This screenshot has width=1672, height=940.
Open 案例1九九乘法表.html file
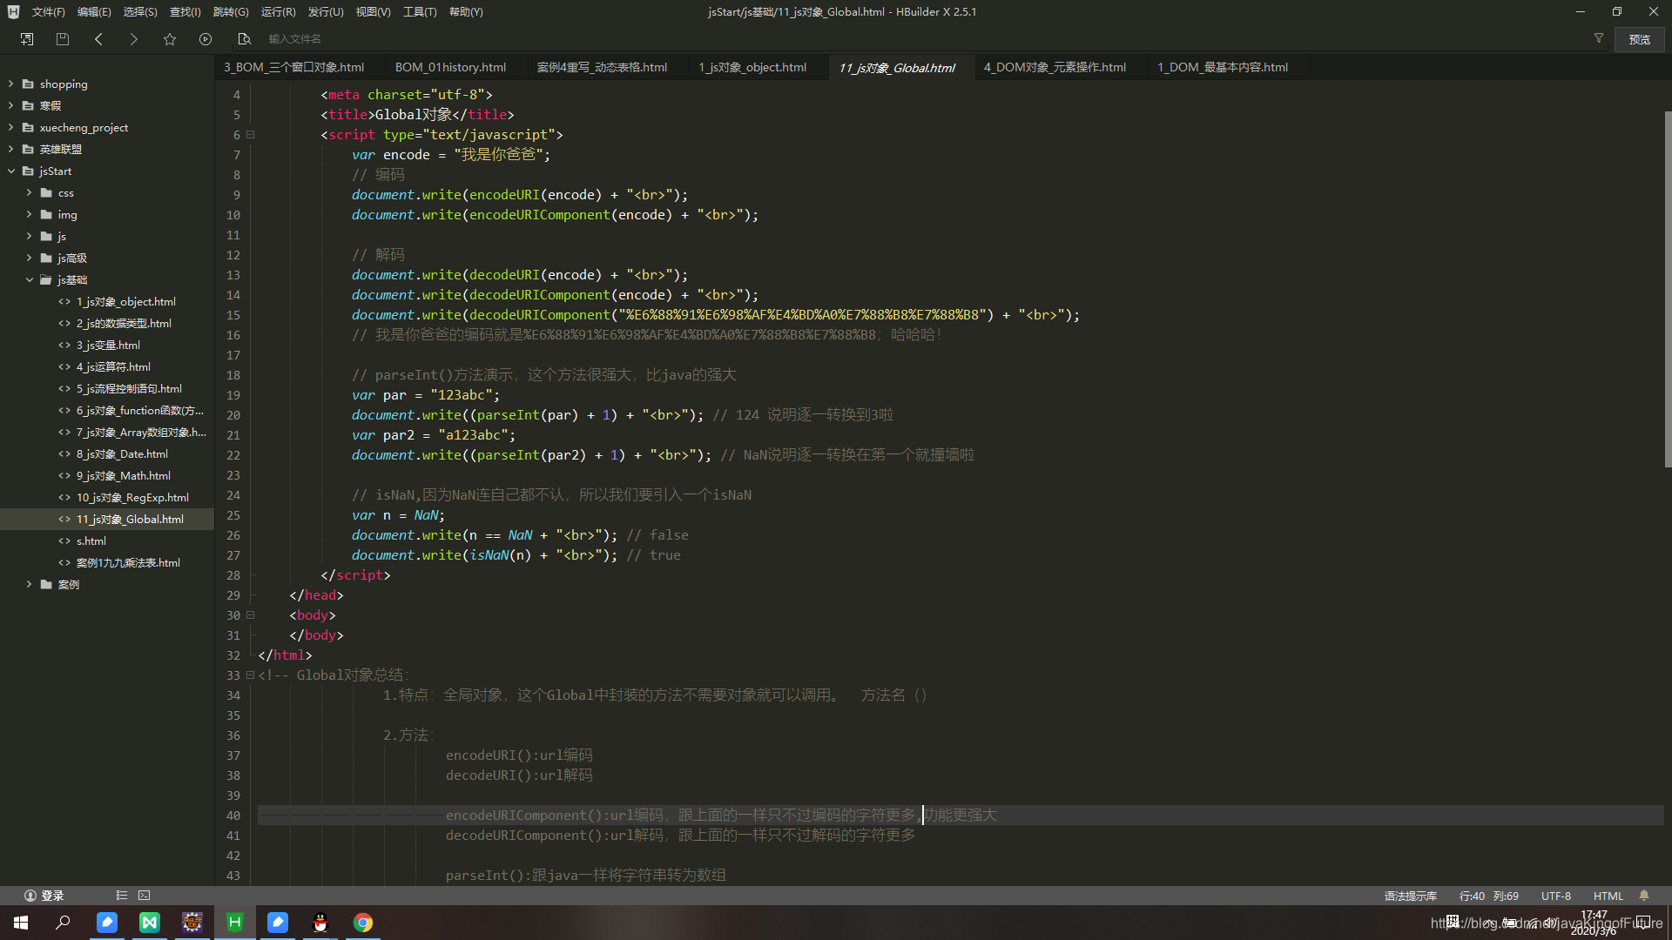(x=128, y=562)
